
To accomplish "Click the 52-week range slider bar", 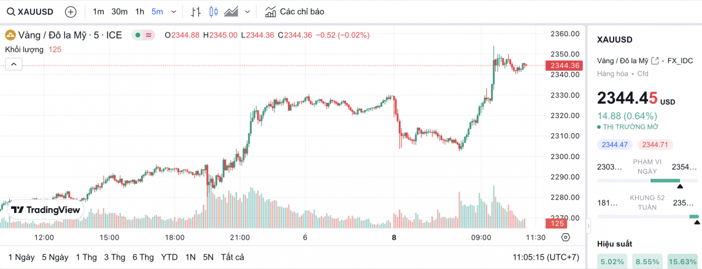I will pos(647,216).
